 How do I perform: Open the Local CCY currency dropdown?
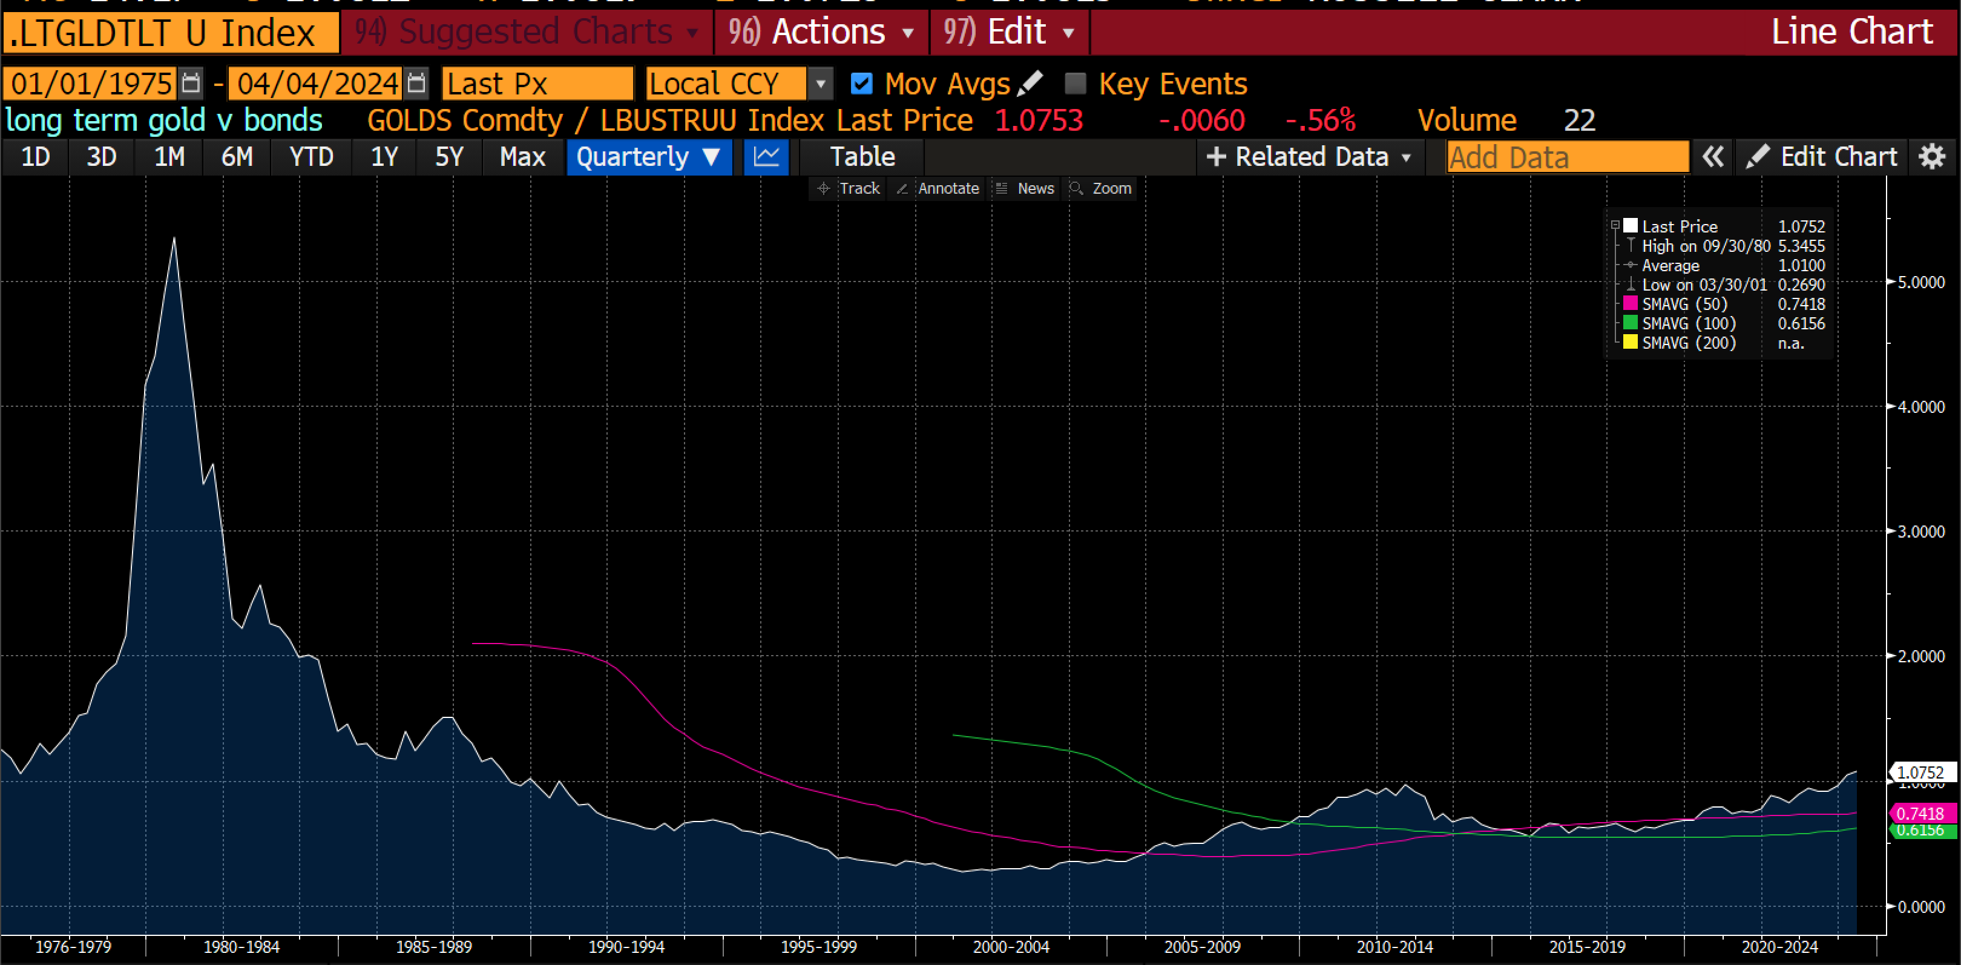(x=820, y=83)
